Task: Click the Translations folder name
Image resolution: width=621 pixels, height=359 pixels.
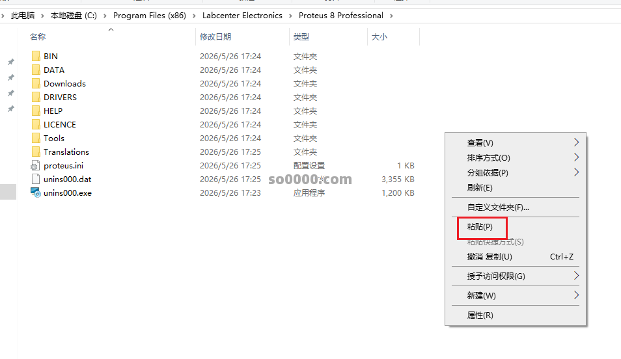Action: pos(66,152)
